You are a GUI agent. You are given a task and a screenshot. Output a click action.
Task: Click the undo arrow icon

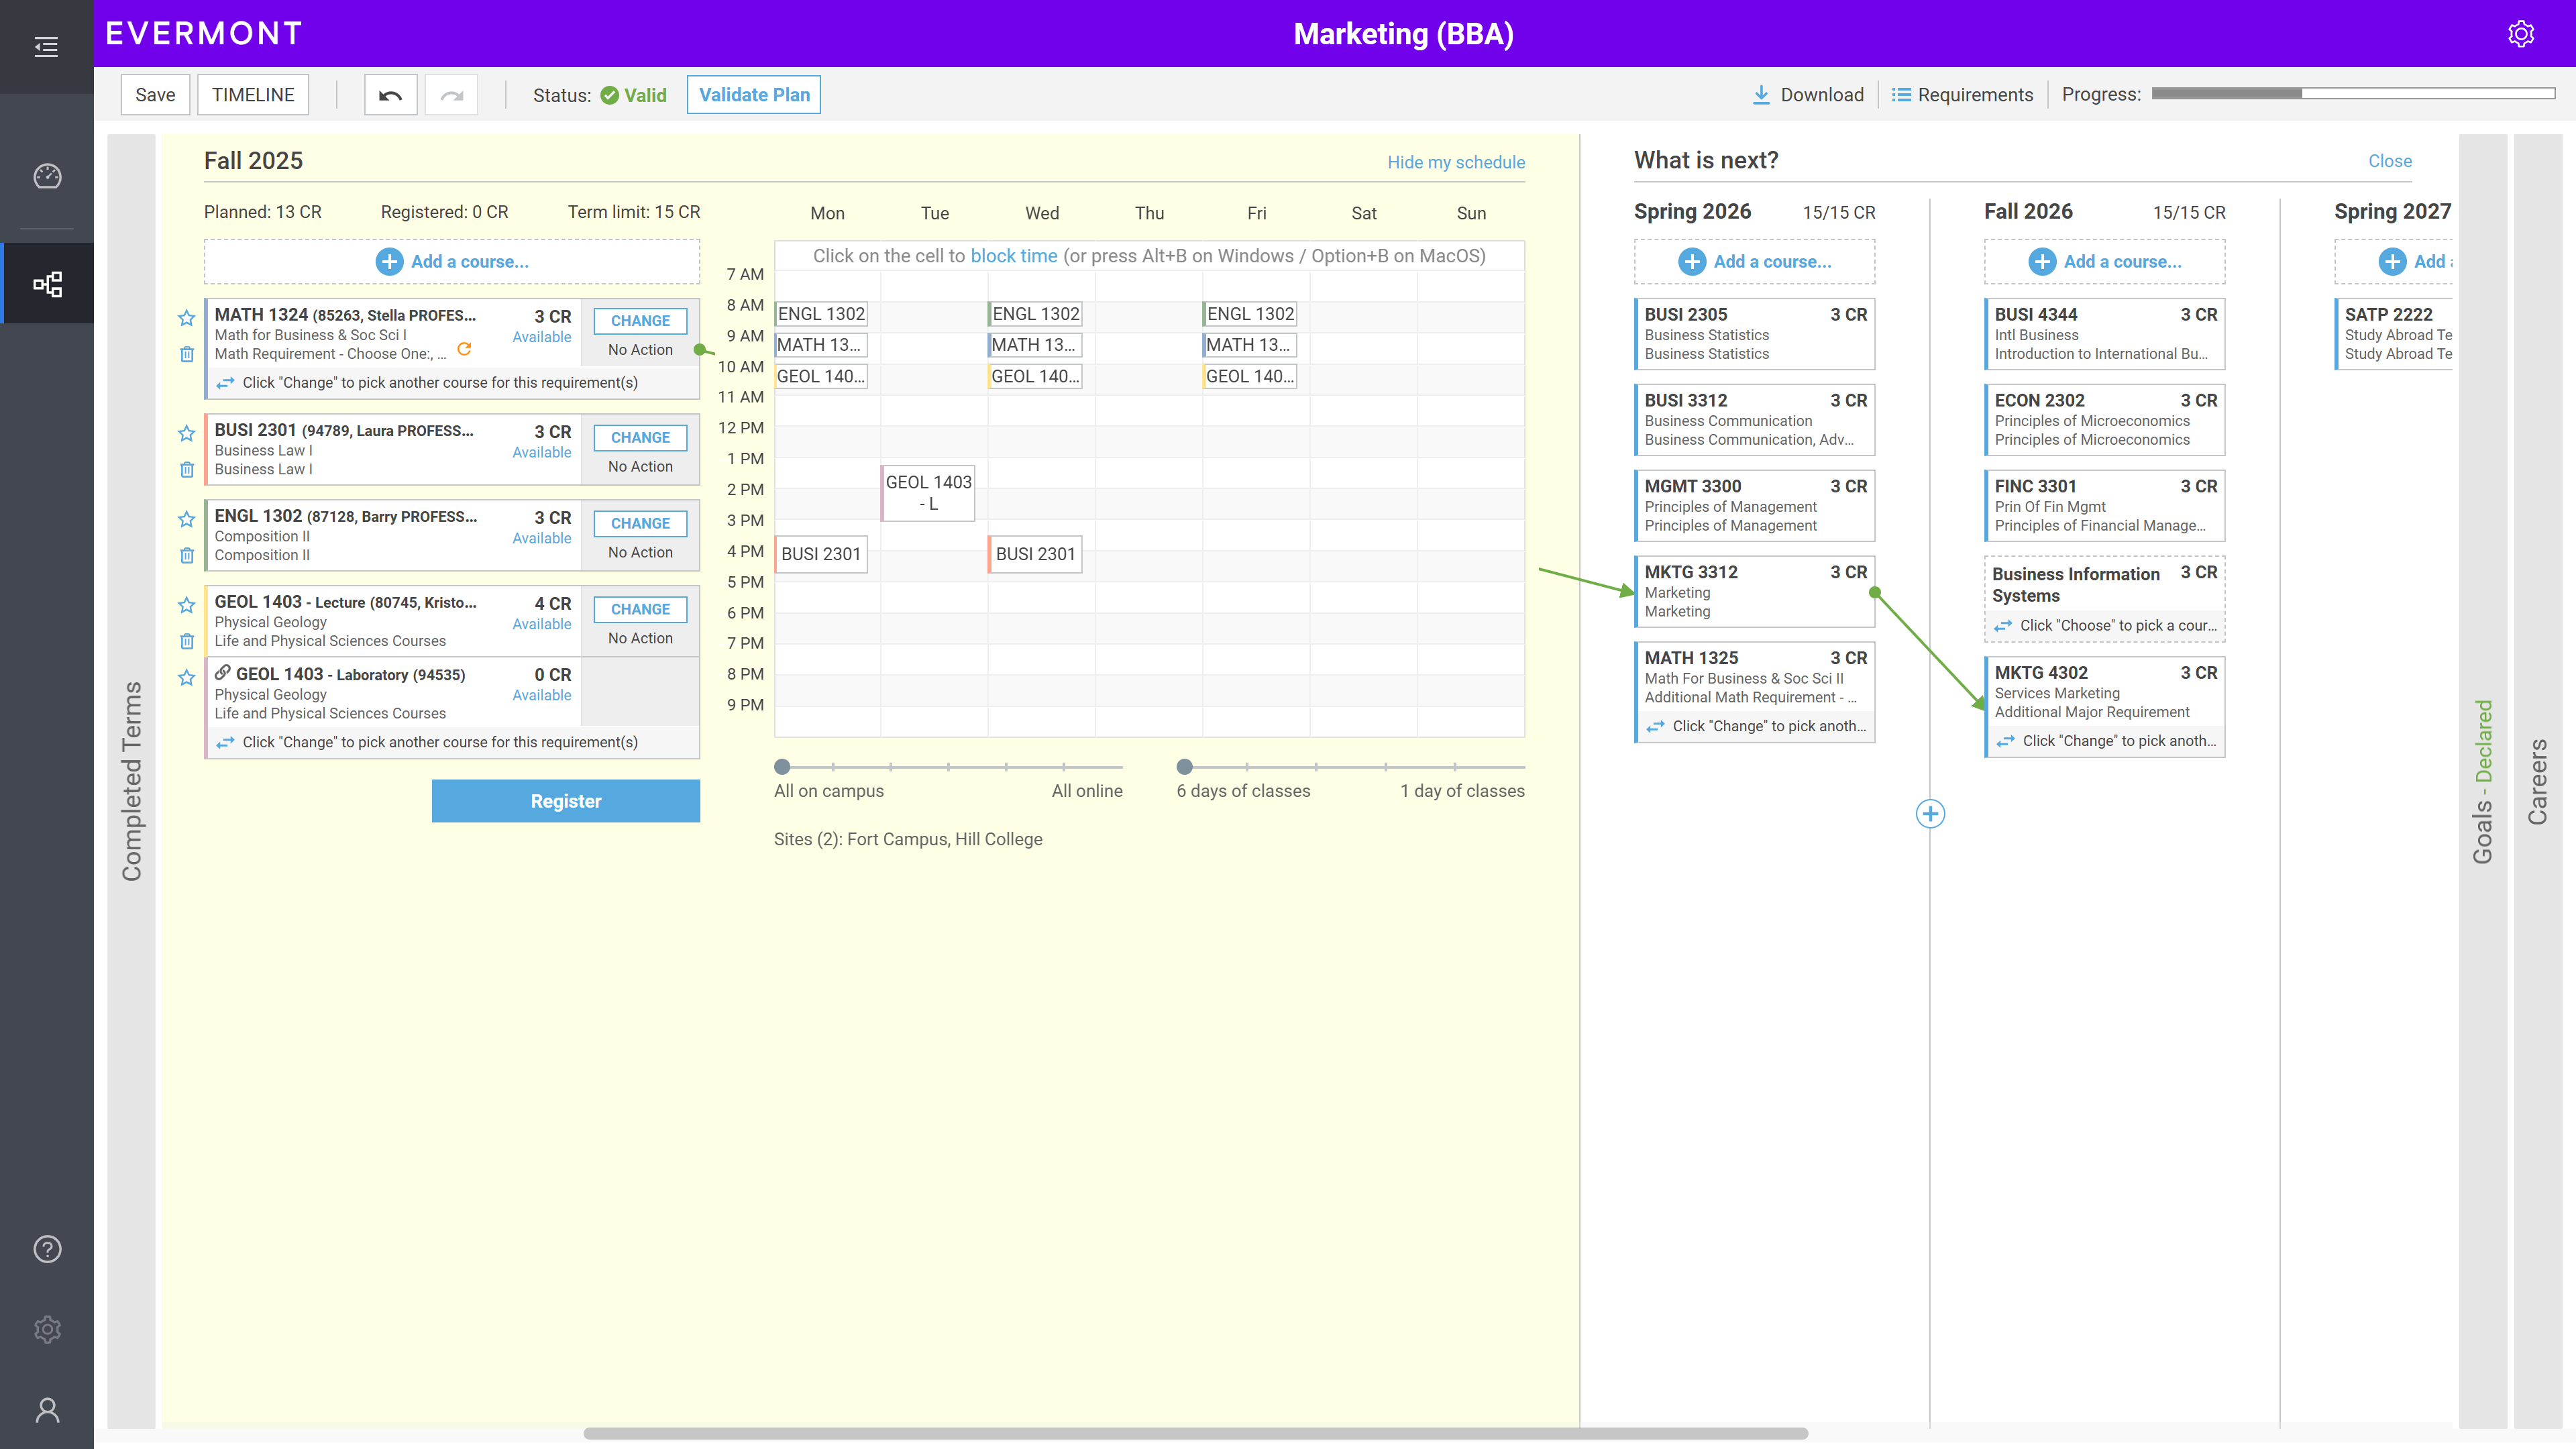click(390, 95)
